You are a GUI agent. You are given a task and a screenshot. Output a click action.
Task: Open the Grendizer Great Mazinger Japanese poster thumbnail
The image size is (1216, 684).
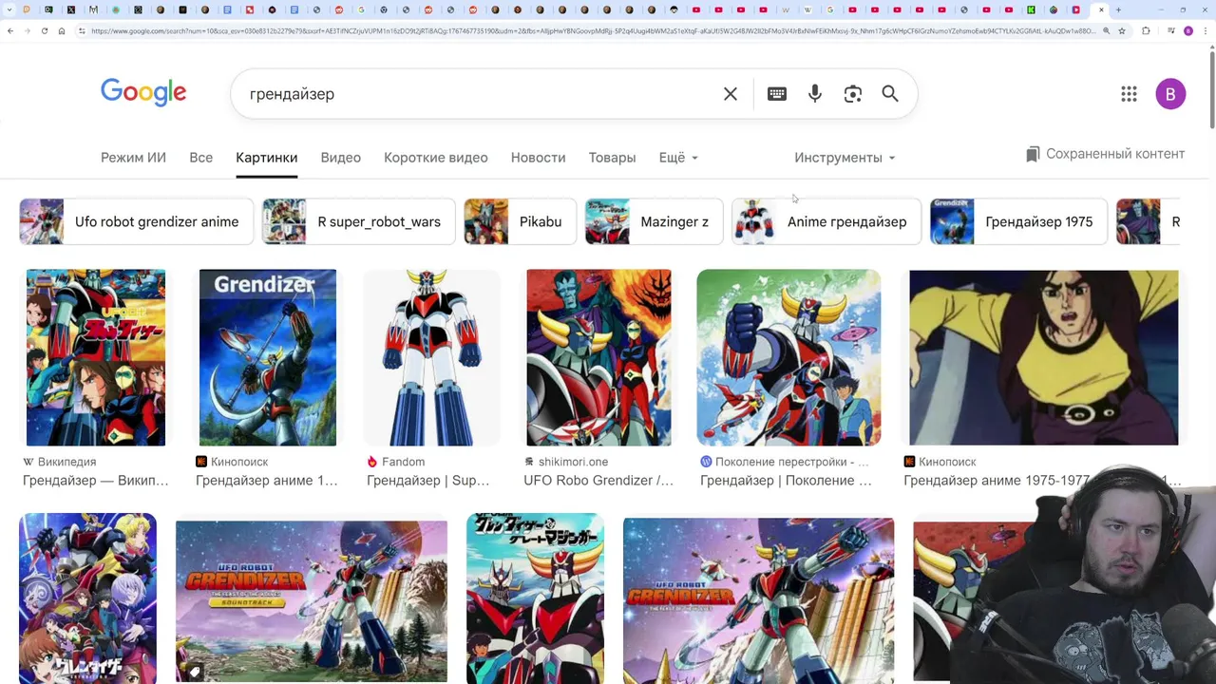(x=535, y=598)
